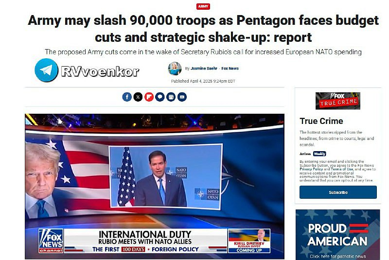The width and height of the screenshot is (389, 260).
Task: Share article on Facebook
Action: [127, 97]
